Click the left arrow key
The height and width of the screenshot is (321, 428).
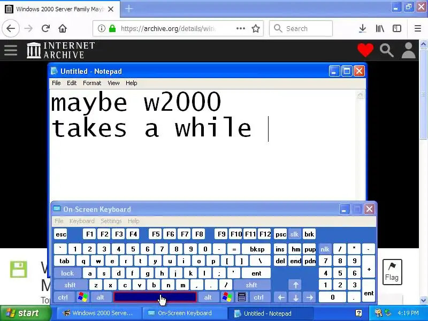coord(281,297)
